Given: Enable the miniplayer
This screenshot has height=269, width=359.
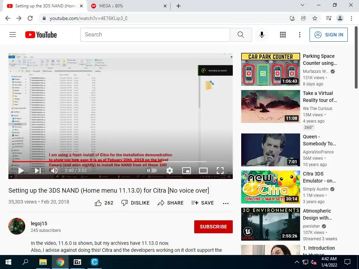Looking at the screenshot, I should pyautogui.click(x=187, y=171).
